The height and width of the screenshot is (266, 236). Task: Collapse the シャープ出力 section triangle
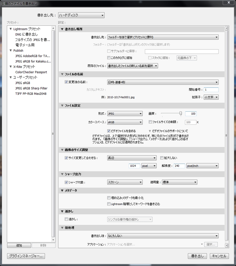[62, 174]
